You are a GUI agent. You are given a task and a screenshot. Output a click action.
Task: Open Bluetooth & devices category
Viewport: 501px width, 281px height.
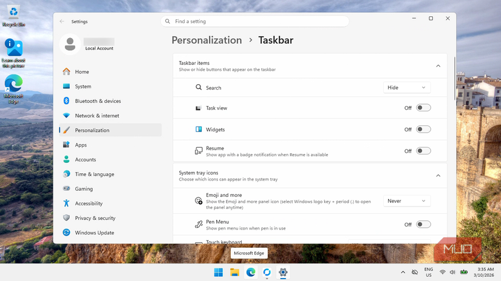pyautogui.click(x=111, y=101)
